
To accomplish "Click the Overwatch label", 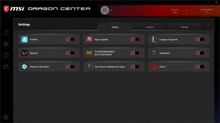I will [x=165, y=53].
